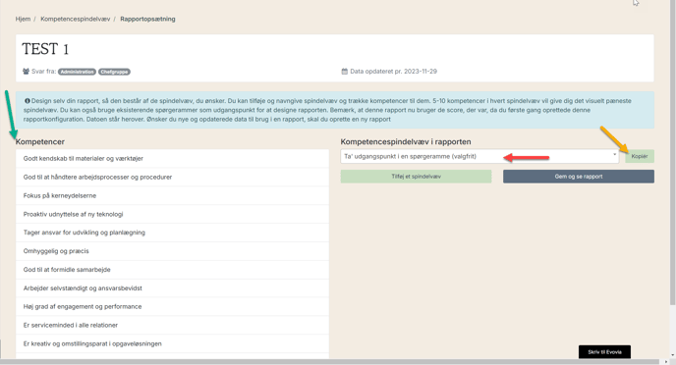Select 'Arbejder selvstændigt og ansvarsbevidst'
Screen dimensions: 676x365
click(x=173, y=287)
